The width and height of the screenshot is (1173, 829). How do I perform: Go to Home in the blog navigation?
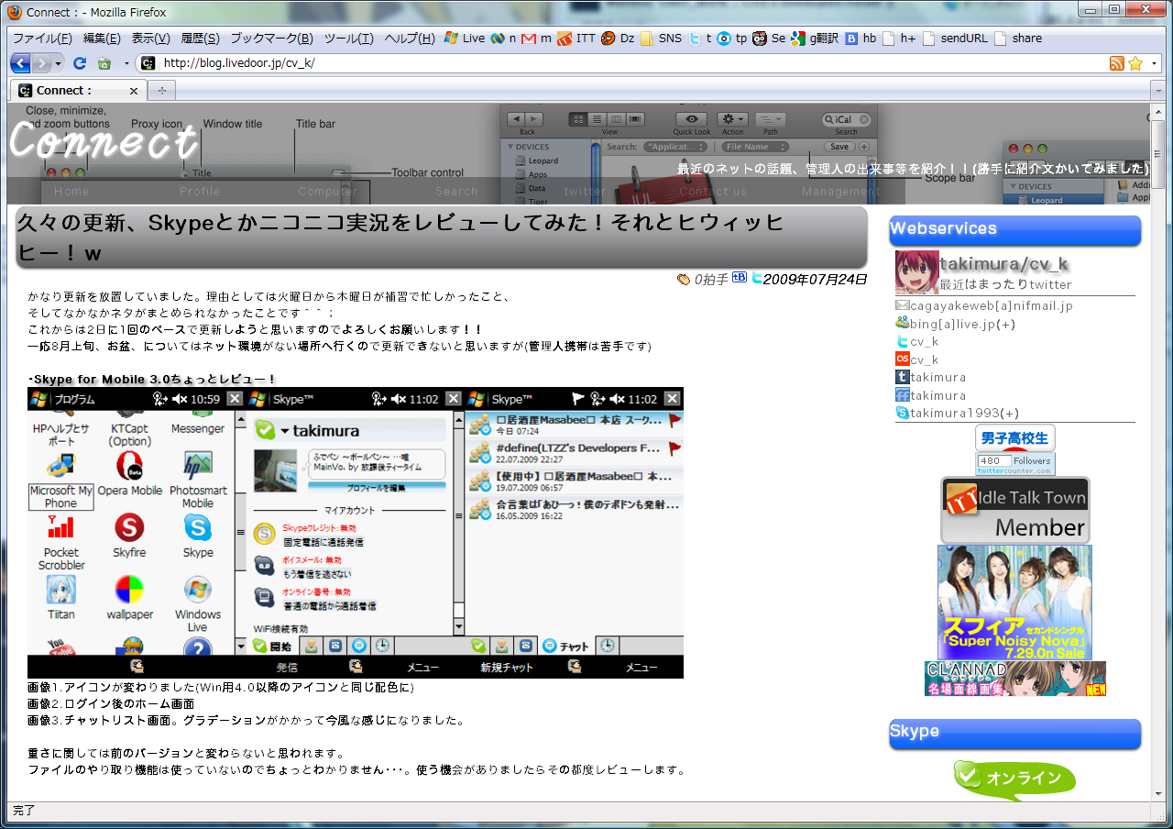point(71,192)
